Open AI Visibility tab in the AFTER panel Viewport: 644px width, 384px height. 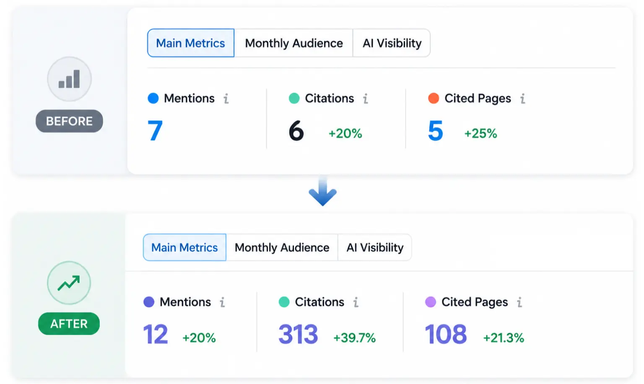pyautogui.click(x=375, y=247)
